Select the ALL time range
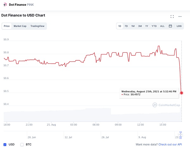 pyautogui.click(x=162, y=26)
